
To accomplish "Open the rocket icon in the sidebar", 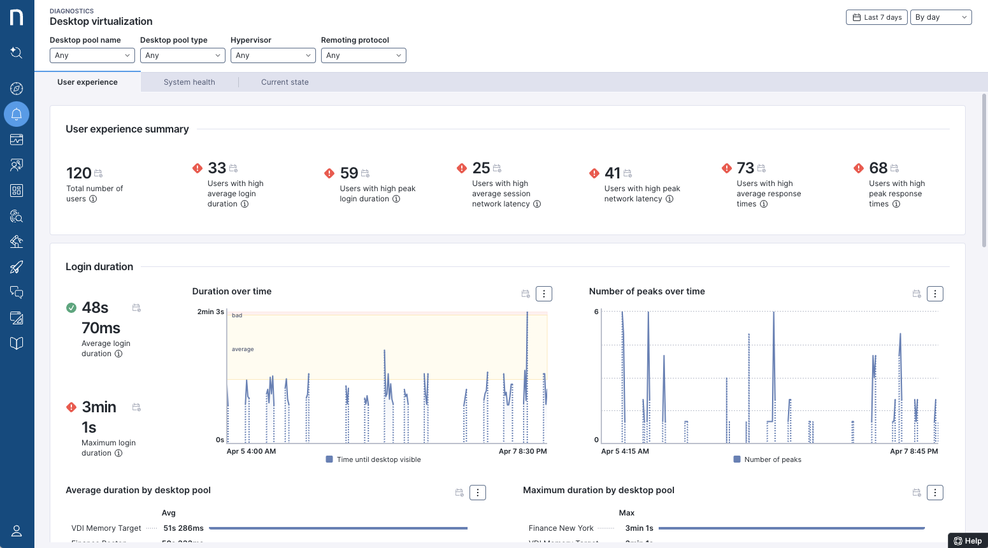I will (17, 267).
